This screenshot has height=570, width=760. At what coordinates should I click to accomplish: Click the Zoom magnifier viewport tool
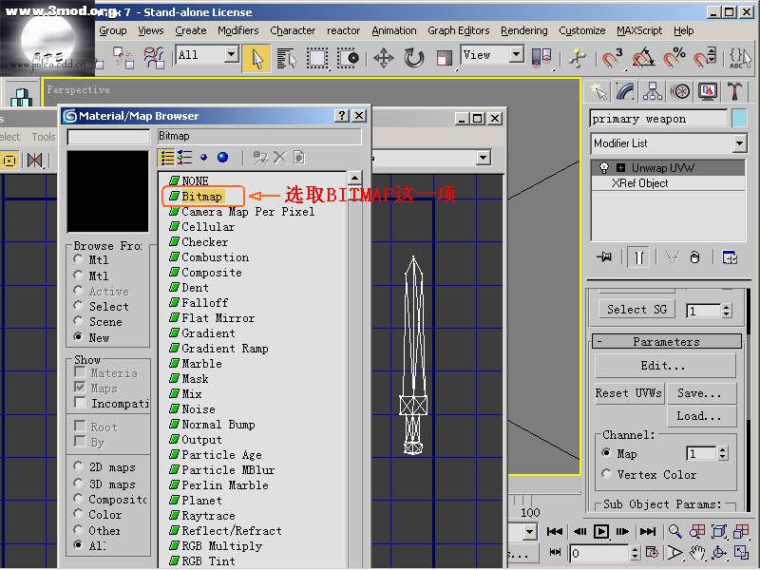click(x=674, y=532)
